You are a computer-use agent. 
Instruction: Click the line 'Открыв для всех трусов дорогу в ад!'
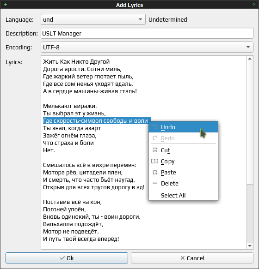[94, 187]
